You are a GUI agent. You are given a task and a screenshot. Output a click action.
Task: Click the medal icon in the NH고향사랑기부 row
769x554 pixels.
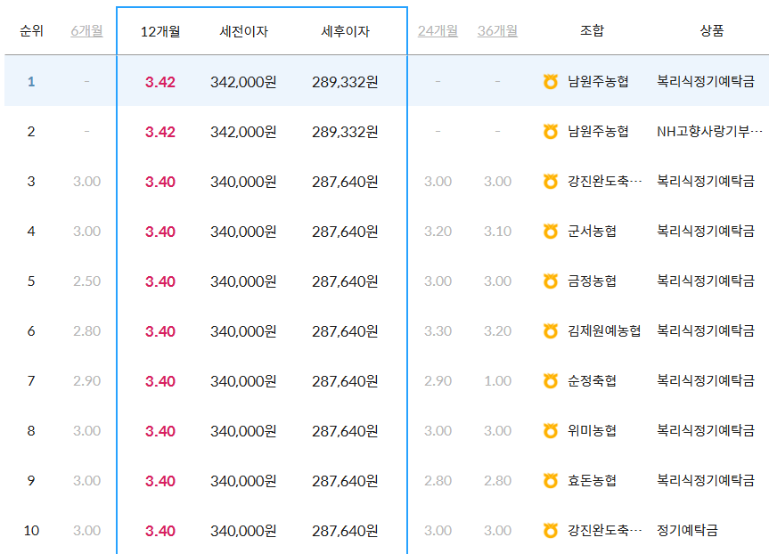tap(551, 132)
